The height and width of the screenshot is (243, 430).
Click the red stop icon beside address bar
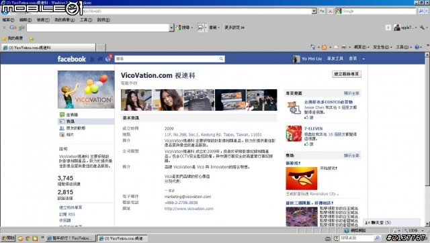[330, 11]
